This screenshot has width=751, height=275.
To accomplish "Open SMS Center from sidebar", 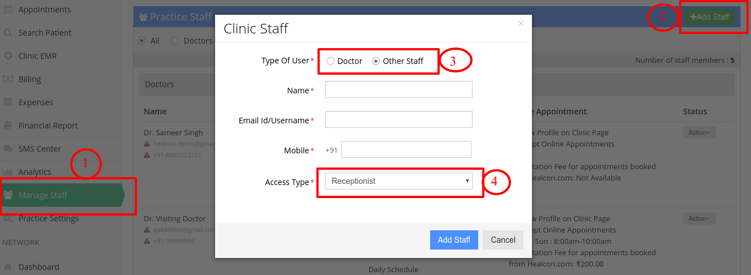I will [x=40, y=149].
